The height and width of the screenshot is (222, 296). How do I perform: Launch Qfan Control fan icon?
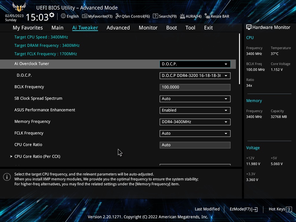coord(118,16)
